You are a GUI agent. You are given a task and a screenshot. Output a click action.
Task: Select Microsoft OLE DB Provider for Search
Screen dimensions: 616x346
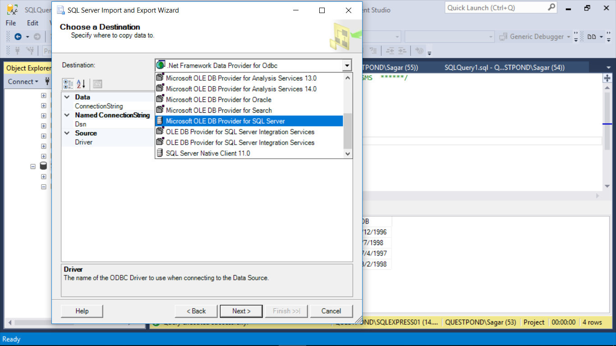(249, 110)
